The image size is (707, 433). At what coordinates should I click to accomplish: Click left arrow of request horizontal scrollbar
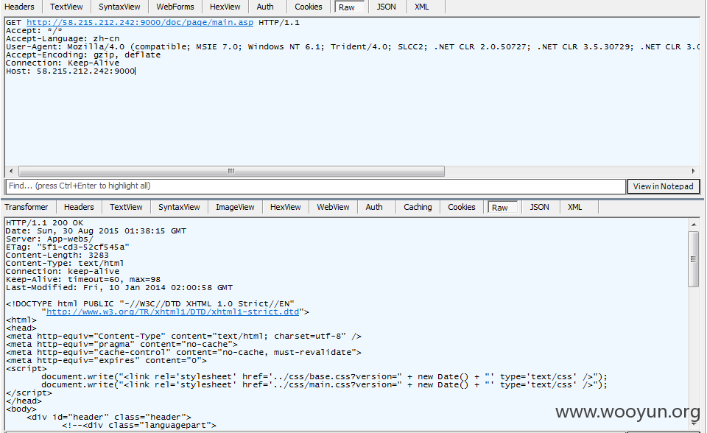pyautogui.click(x=11, y=172)
